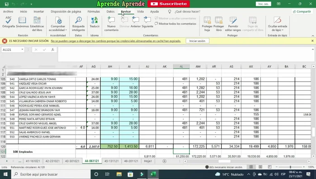The image size is (316, 179).
Task: Add a new sheet with plus icon
Action: pyautogui.click(x=165, y=161)
